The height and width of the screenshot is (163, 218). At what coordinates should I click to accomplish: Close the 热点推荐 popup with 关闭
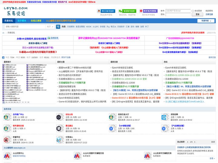(x=213, y=142)
